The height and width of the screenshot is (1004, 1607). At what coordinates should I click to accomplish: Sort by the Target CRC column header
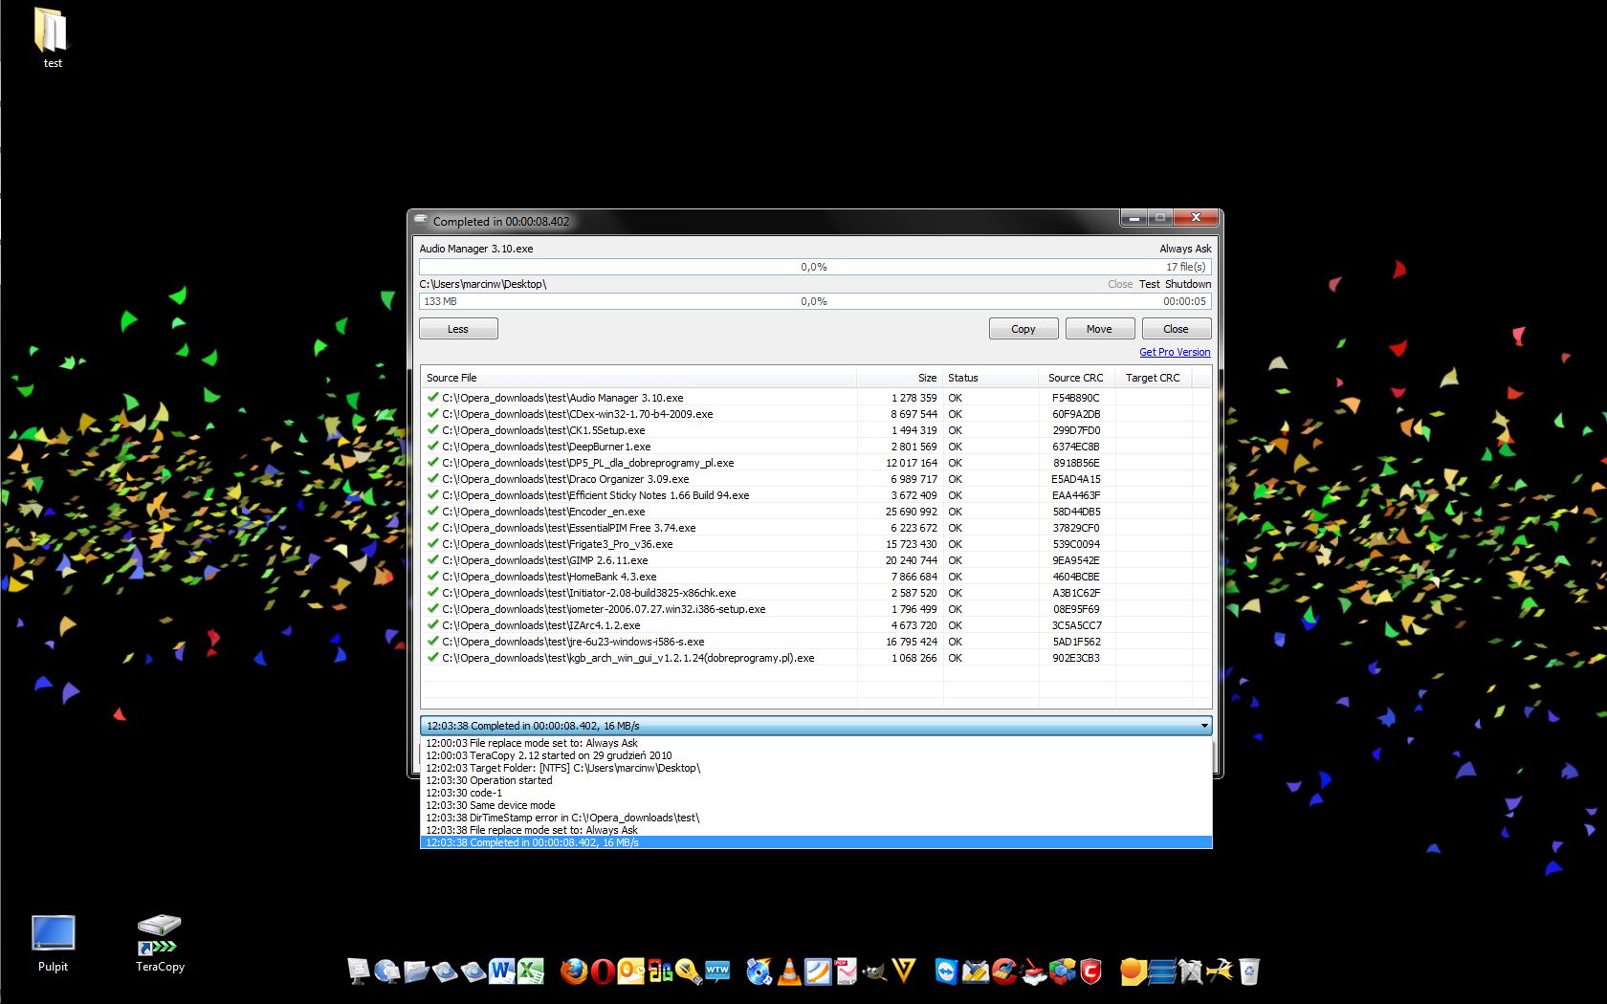click(1153, 378)
